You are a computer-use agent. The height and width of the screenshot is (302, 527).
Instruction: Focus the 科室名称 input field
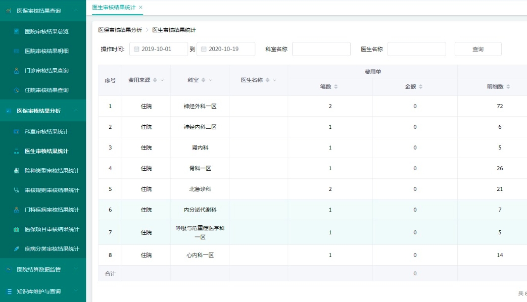pos(321,49)
